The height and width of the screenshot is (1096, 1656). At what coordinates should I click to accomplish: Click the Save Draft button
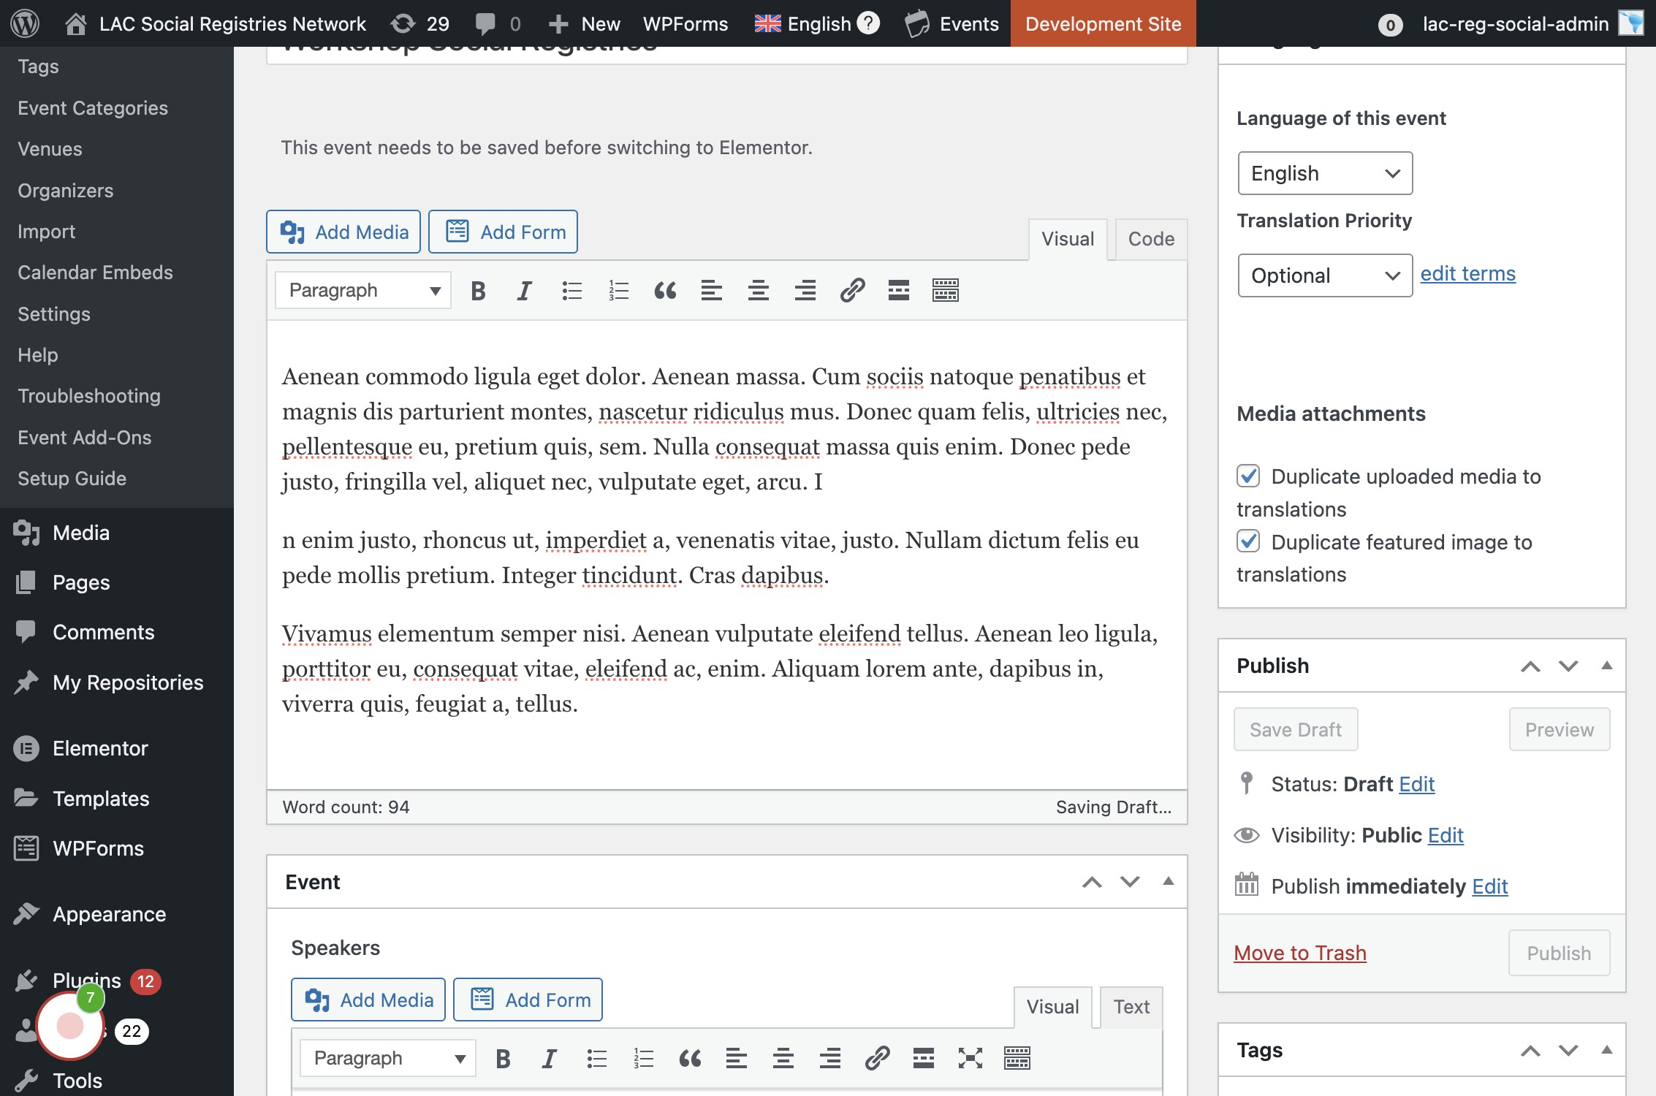coord(1296,729)
